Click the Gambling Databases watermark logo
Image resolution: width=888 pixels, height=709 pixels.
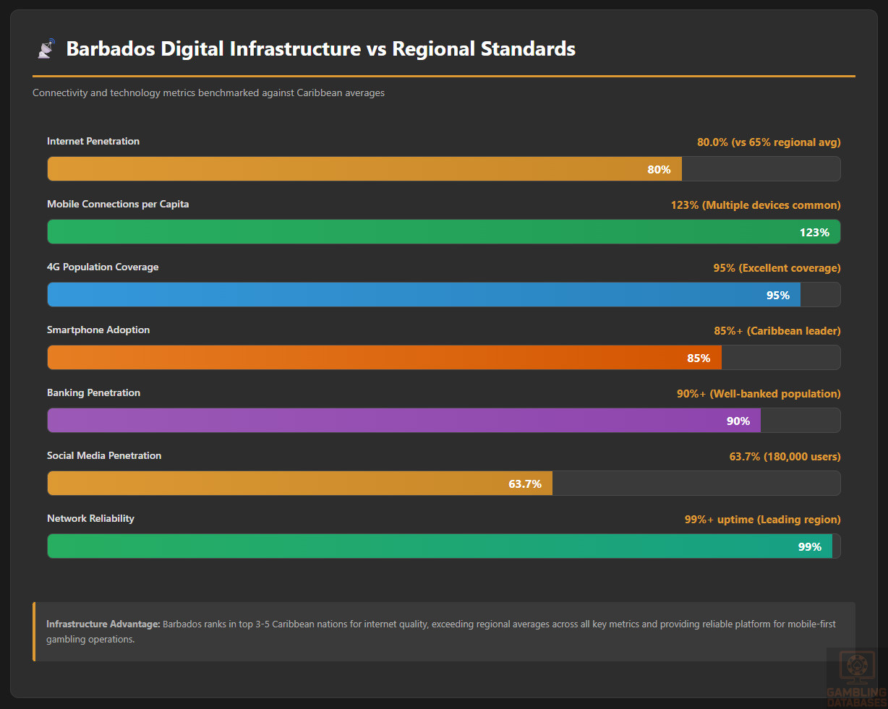(856, 679)
